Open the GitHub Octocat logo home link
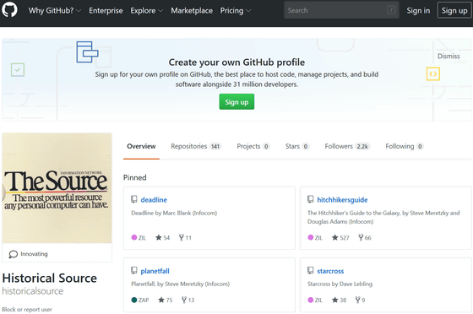This screenshot has width=473, height=314. point(9,10)
